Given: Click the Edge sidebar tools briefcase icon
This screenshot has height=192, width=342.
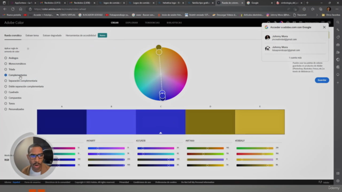Looking at the screenshot, I should (x=338, y=45).
